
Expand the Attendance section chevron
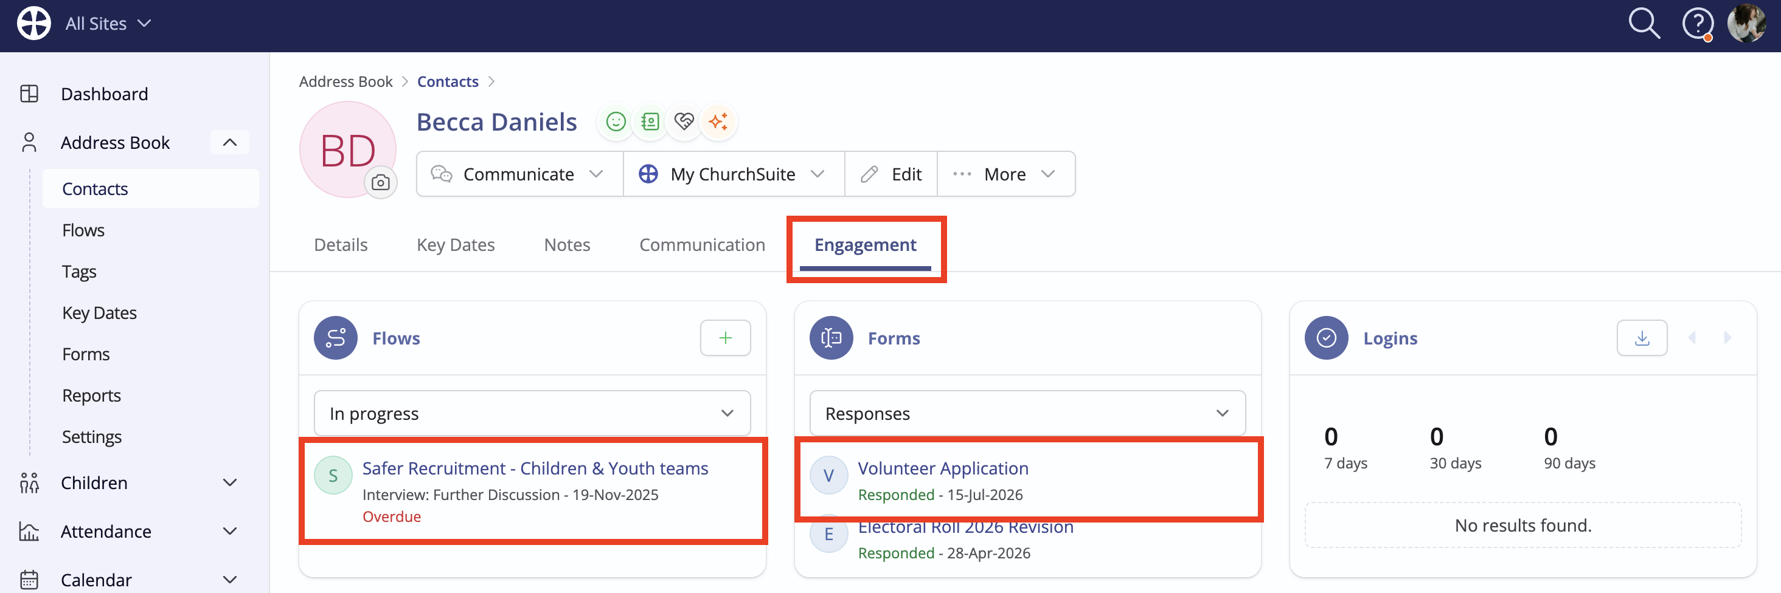pos(229,531)
